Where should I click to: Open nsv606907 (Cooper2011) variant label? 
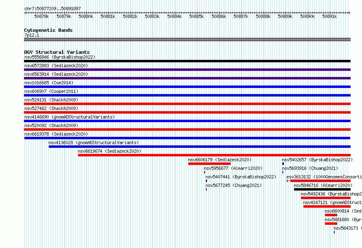pos(51,91)
